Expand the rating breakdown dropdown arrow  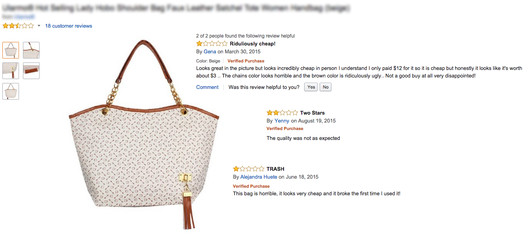(x=39, y=26)
